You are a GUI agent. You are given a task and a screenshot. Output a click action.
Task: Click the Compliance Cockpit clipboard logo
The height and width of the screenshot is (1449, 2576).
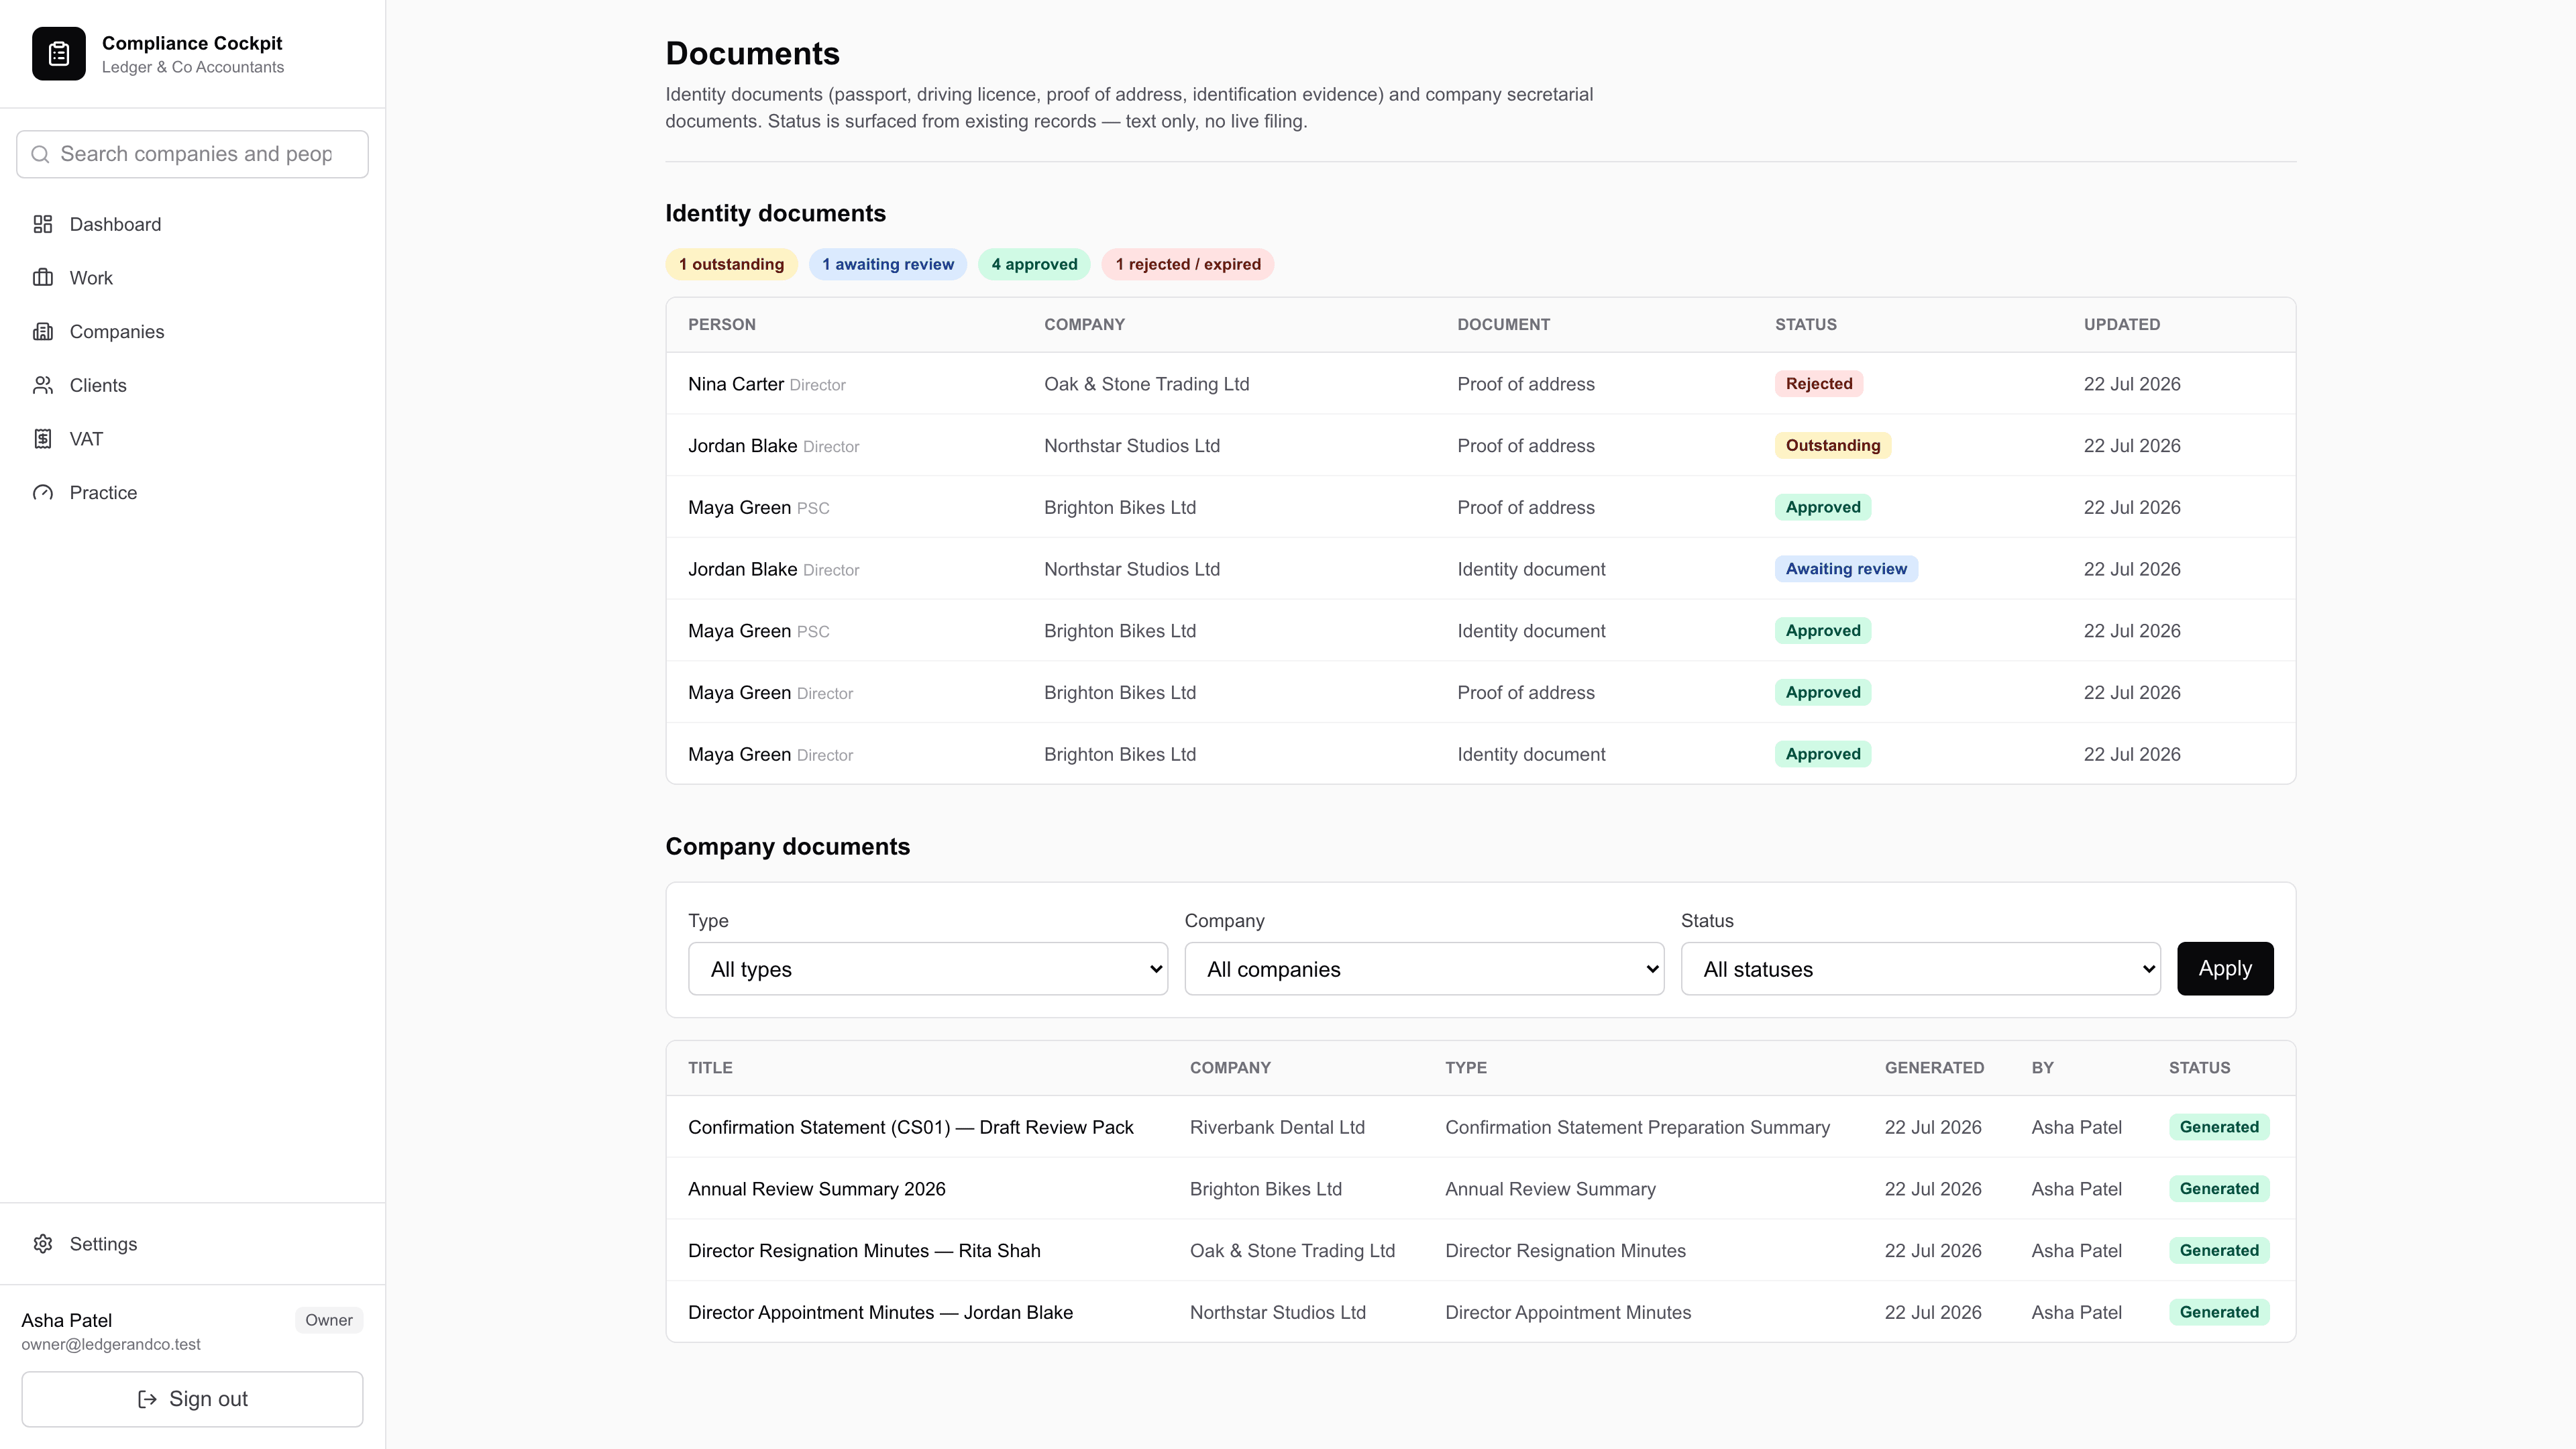[59, 54]
